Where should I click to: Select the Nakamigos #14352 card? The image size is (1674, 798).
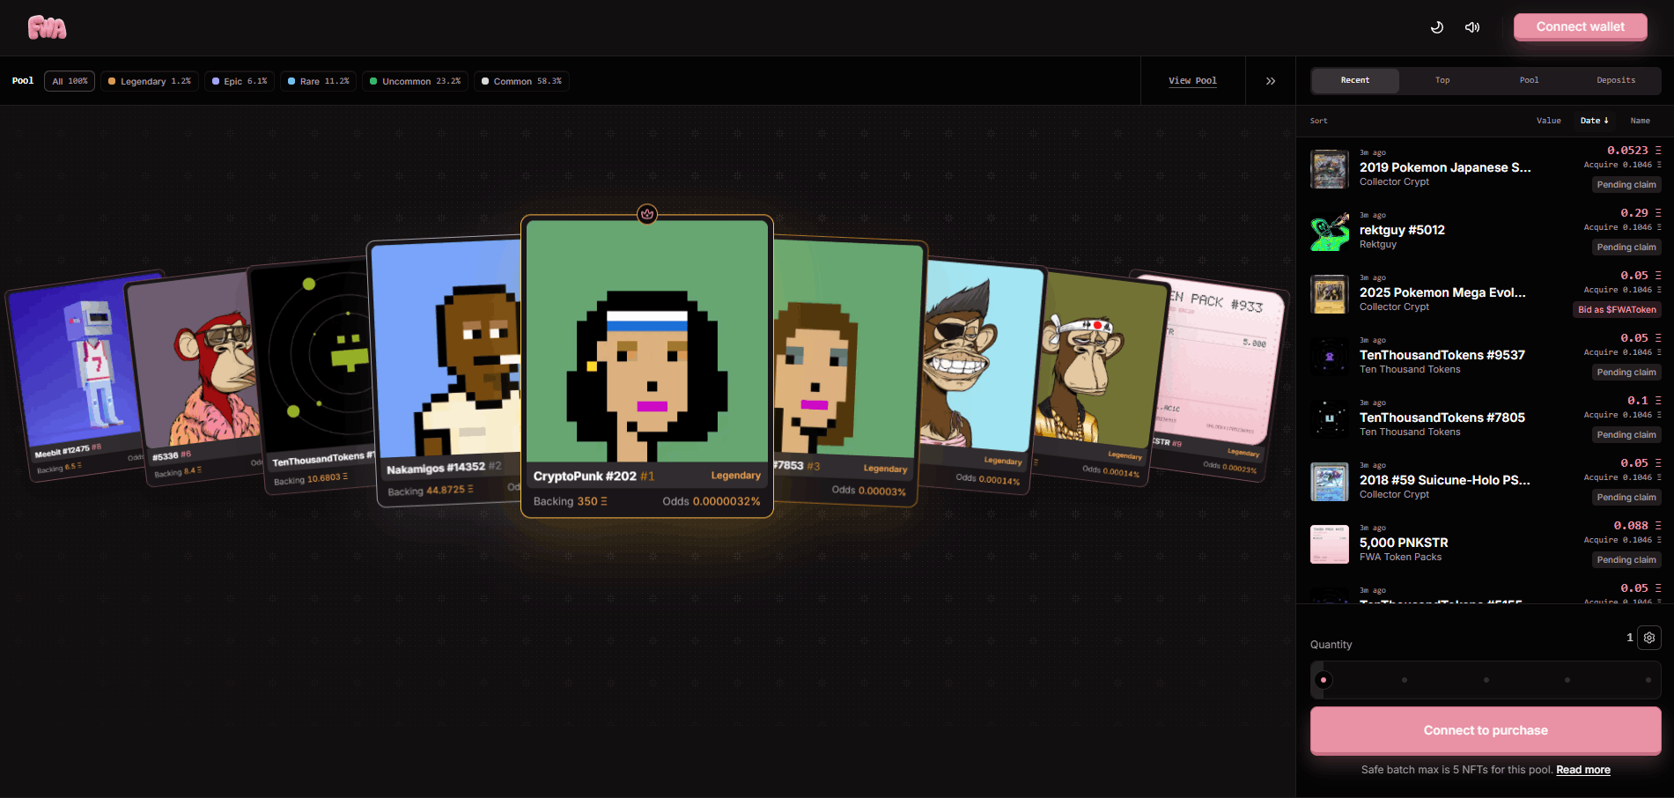(x=445, y=370)
